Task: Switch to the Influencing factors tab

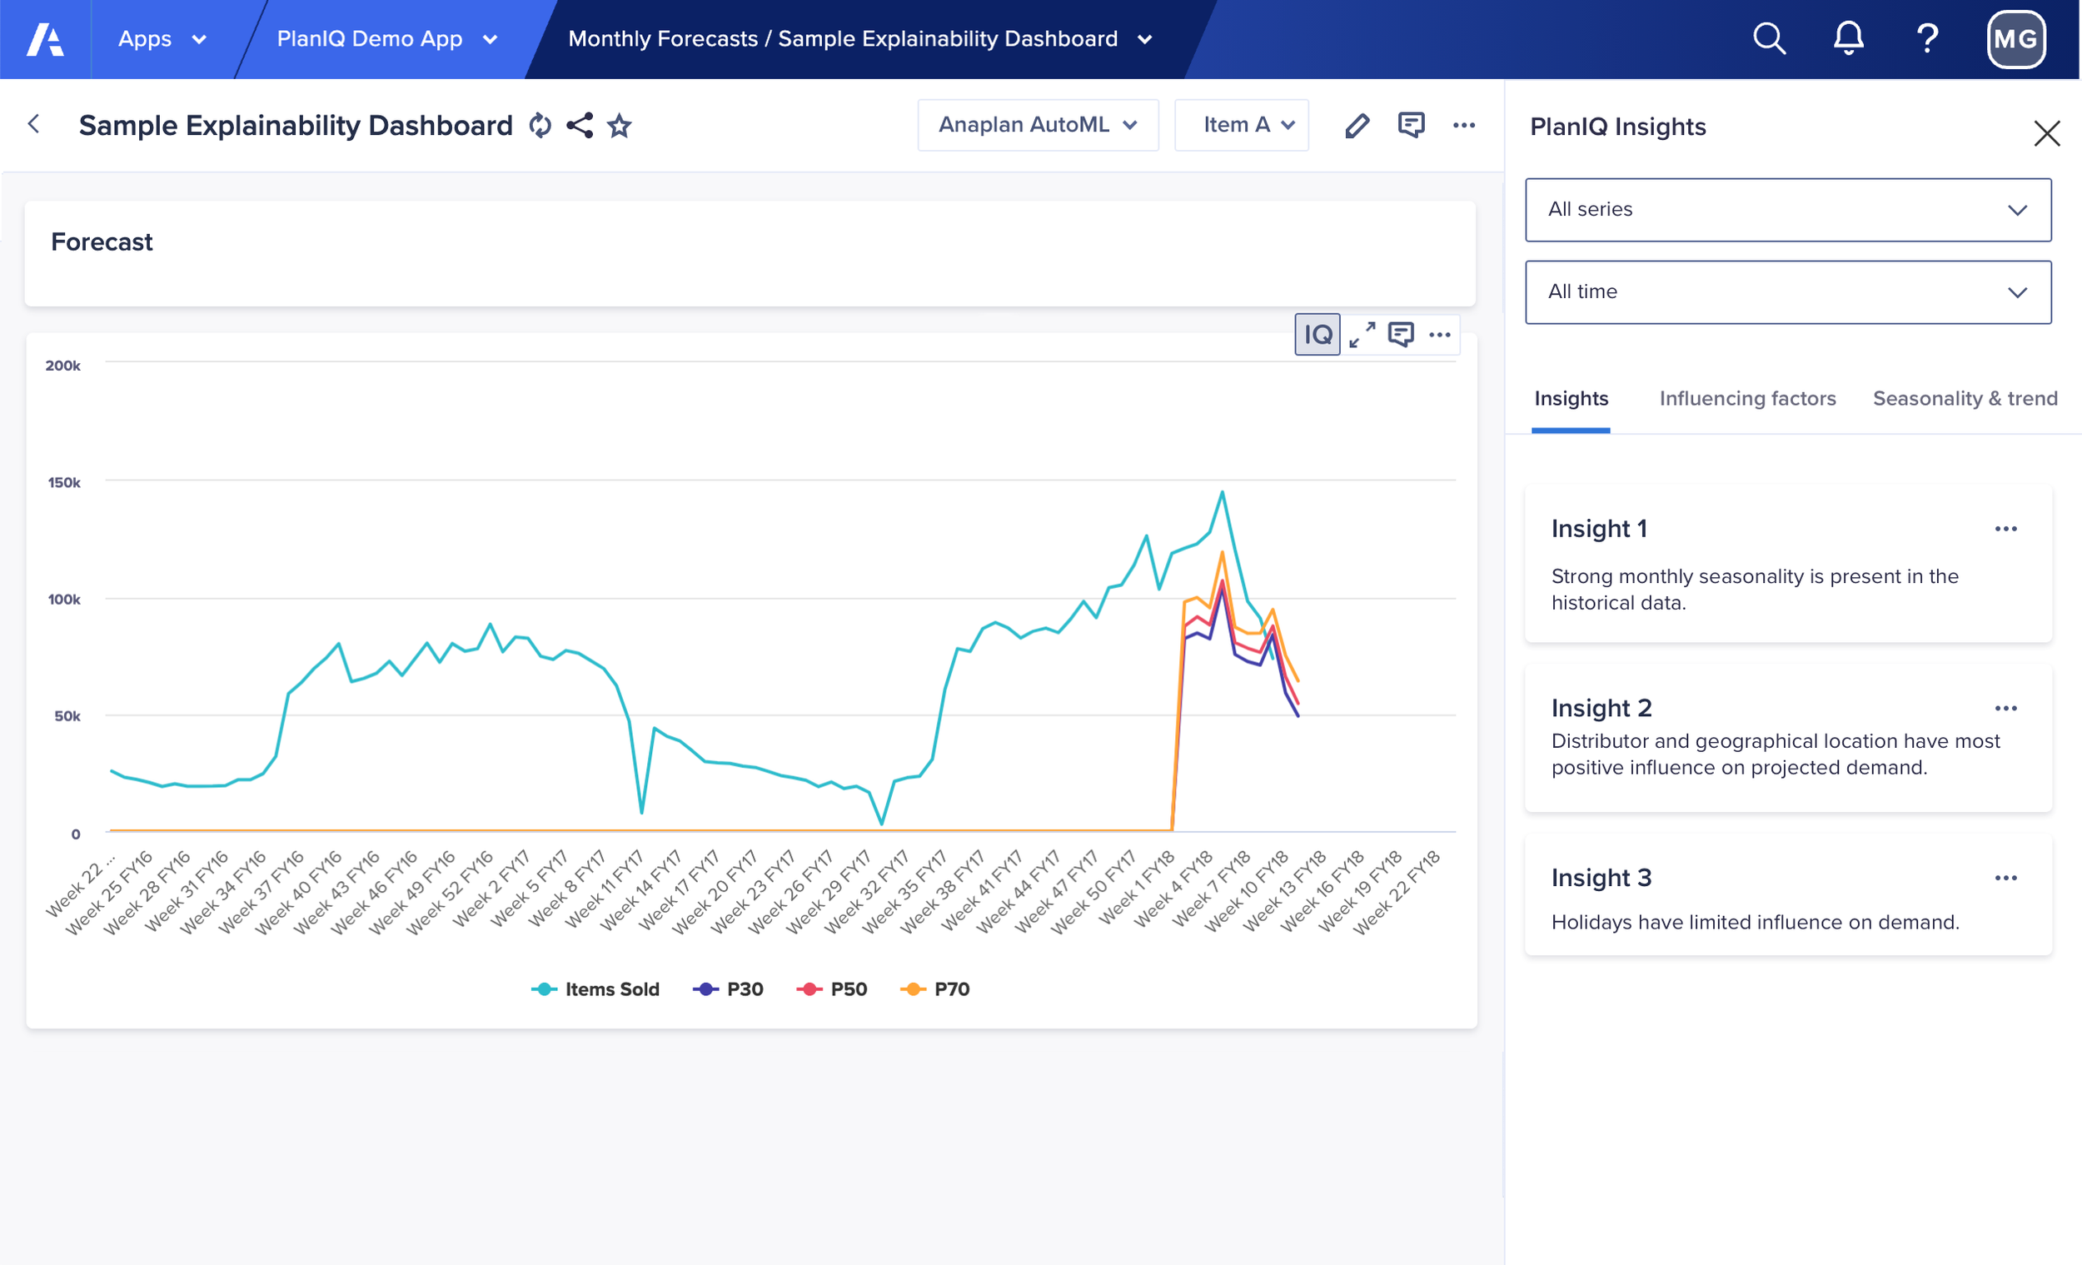Action: (x=1746, y=398)
